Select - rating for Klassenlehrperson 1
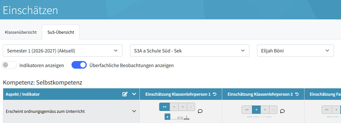This screenshot has height=123, width=341. [191, 107]
